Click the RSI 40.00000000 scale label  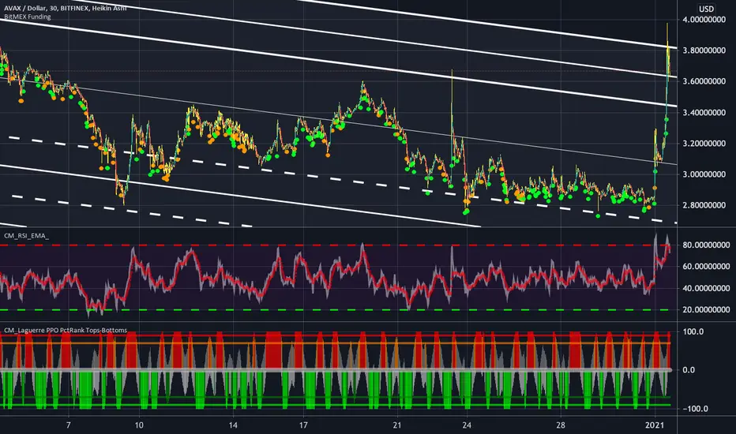click(706, 289)
